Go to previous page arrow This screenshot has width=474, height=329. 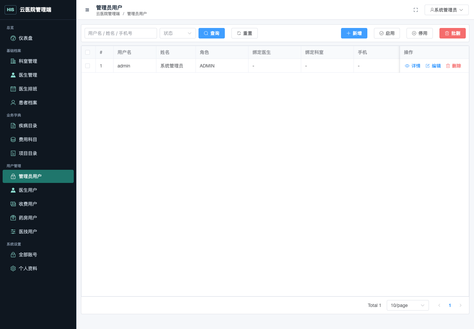coord(439,305)
